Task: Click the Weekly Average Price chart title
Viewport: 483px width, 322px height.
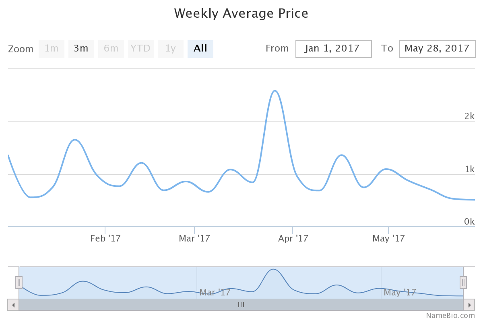Action: (241, 14)
